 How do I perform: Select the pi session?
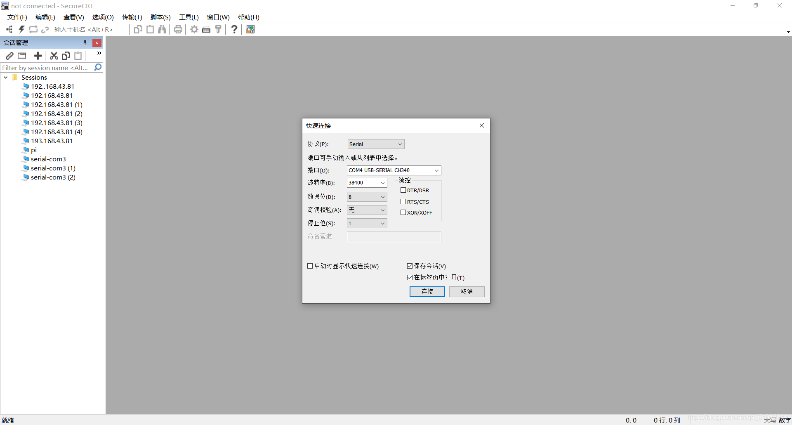pyautogui.click(x=34, y=150)
